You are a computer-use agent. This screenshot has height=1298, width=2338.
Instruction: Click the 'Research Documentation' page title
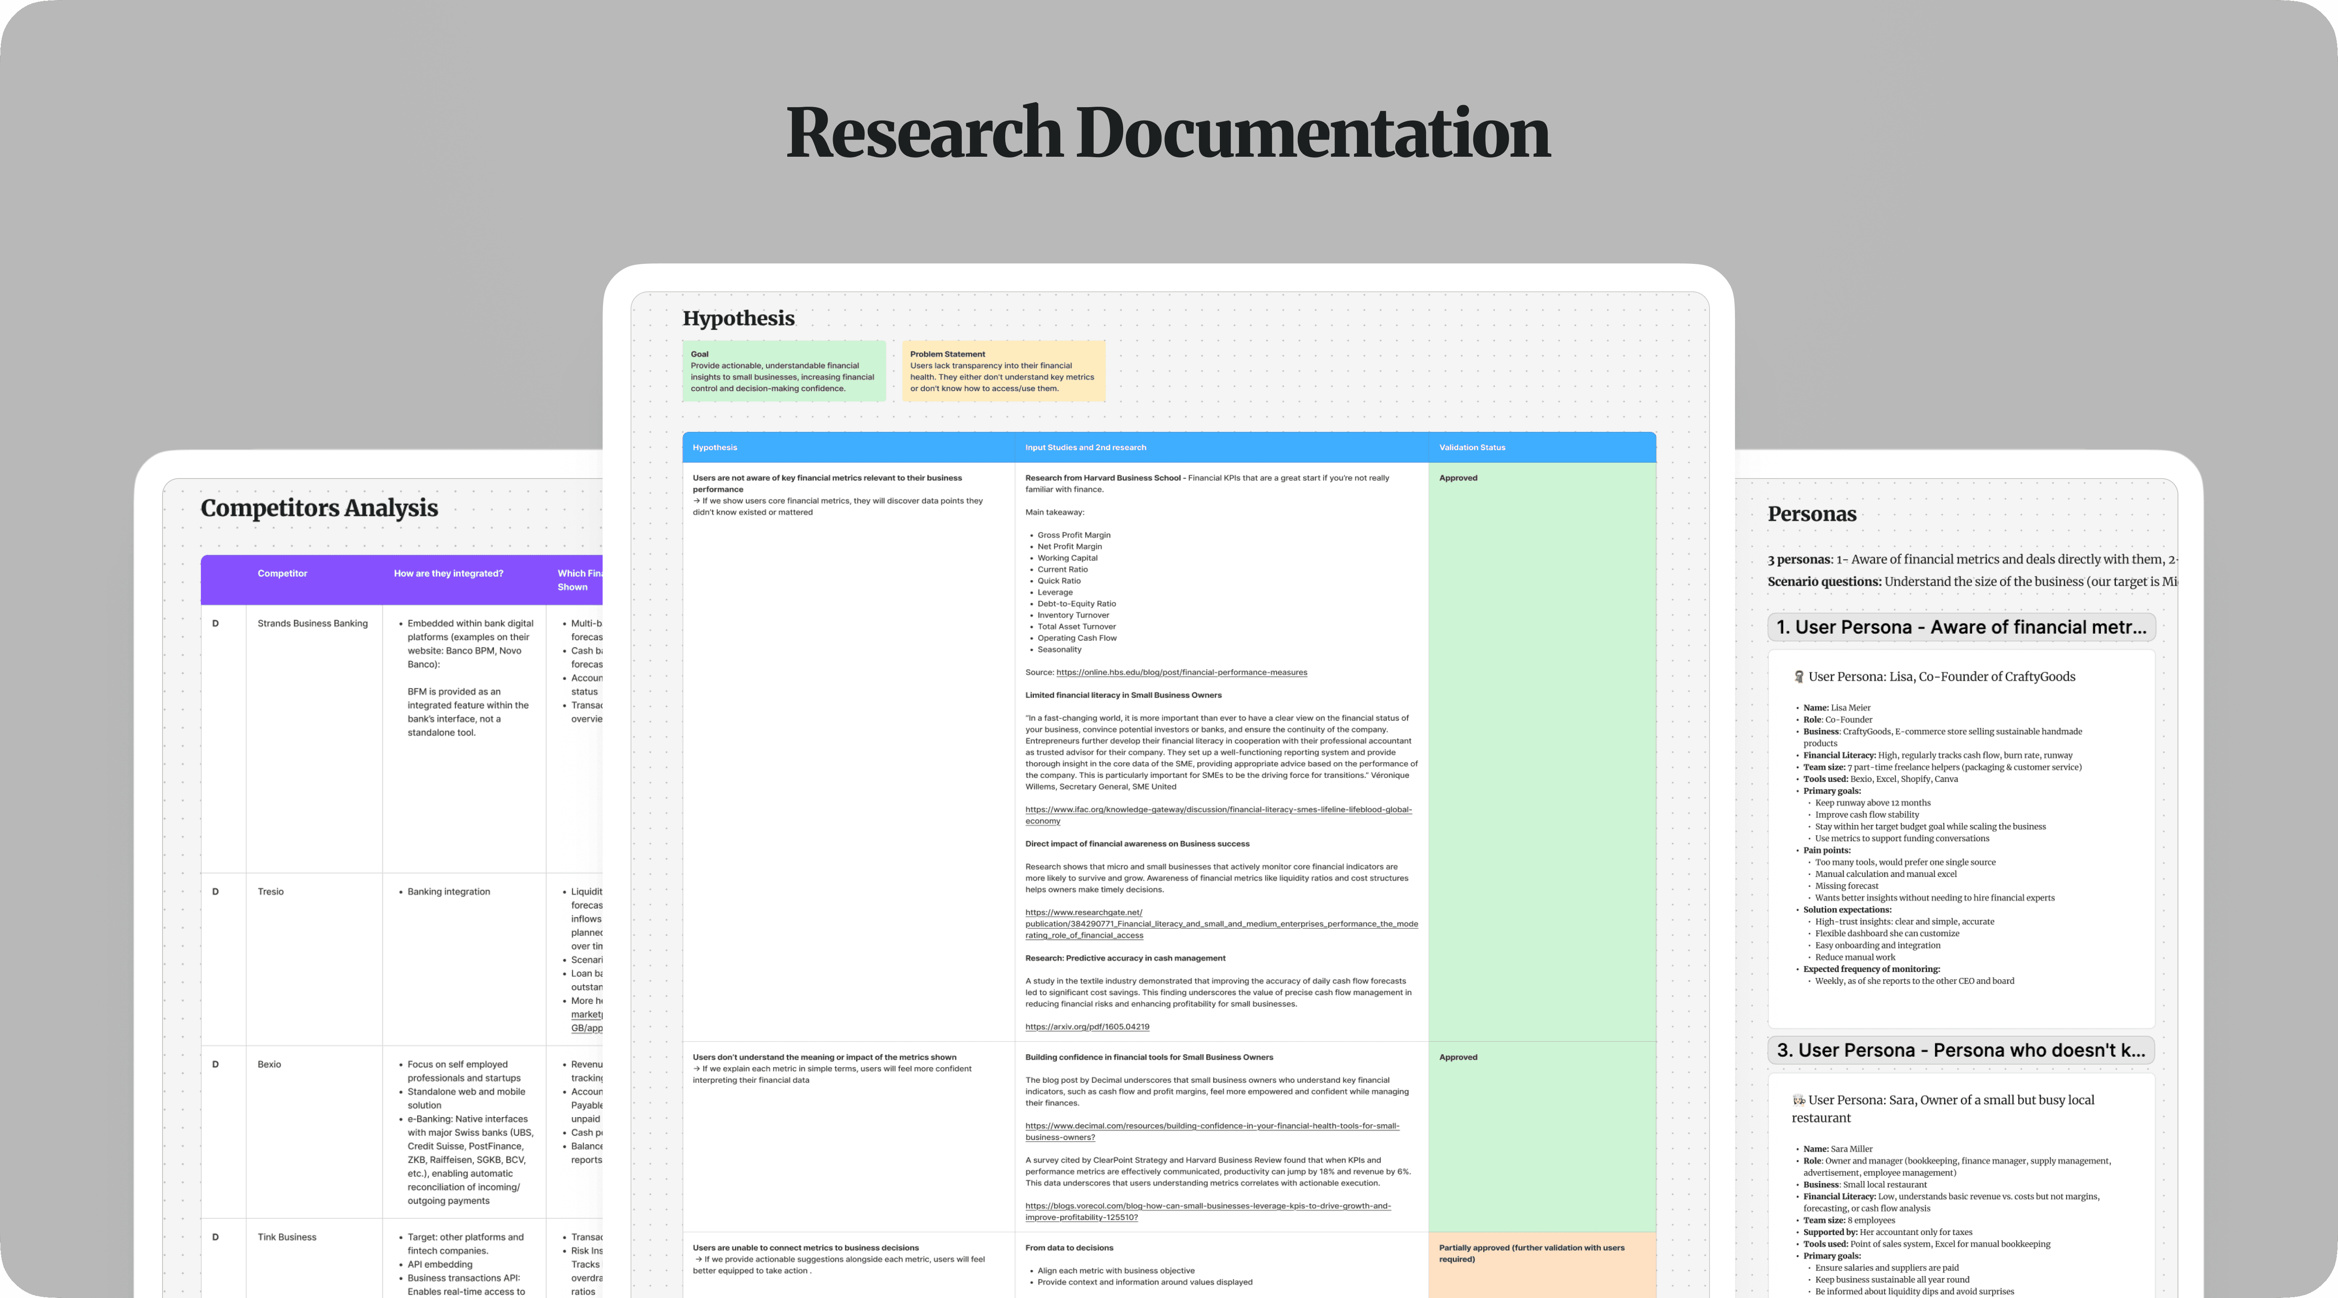(1168, 133)
